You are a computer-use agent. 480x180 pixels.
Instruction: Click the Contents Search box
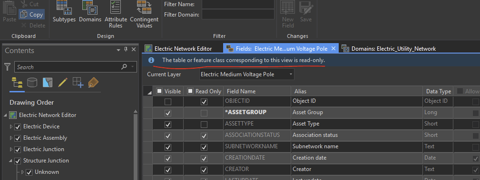pos(75,67)
